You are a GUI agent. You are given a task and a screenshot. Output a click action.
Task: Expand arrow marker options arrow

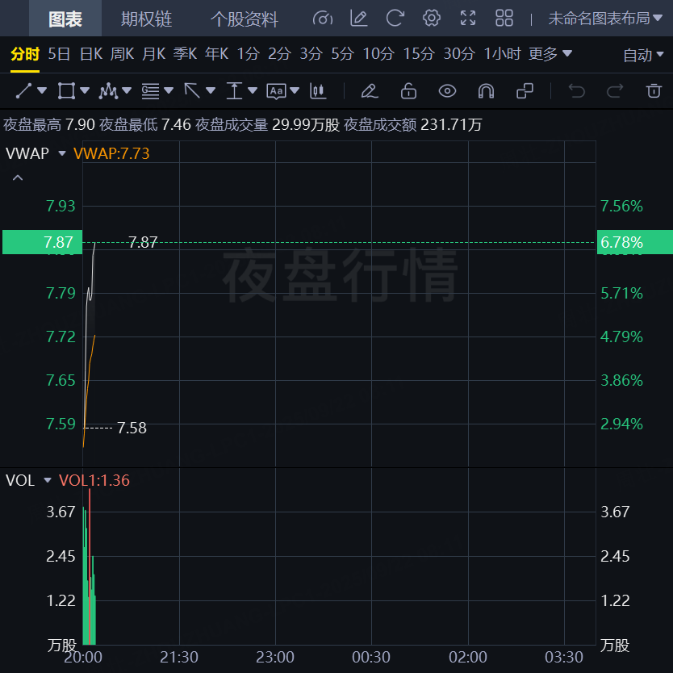point(211,90)
